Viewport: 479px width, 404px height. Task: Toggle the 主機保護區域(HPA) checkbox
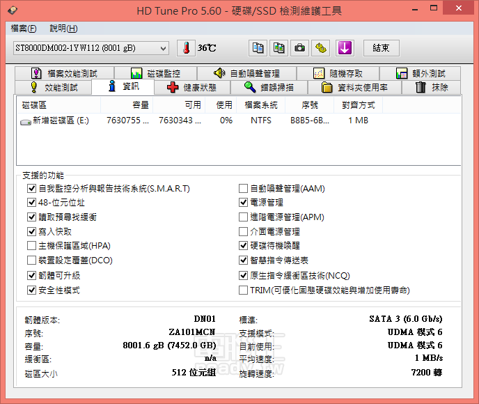[x=32, y=246]
